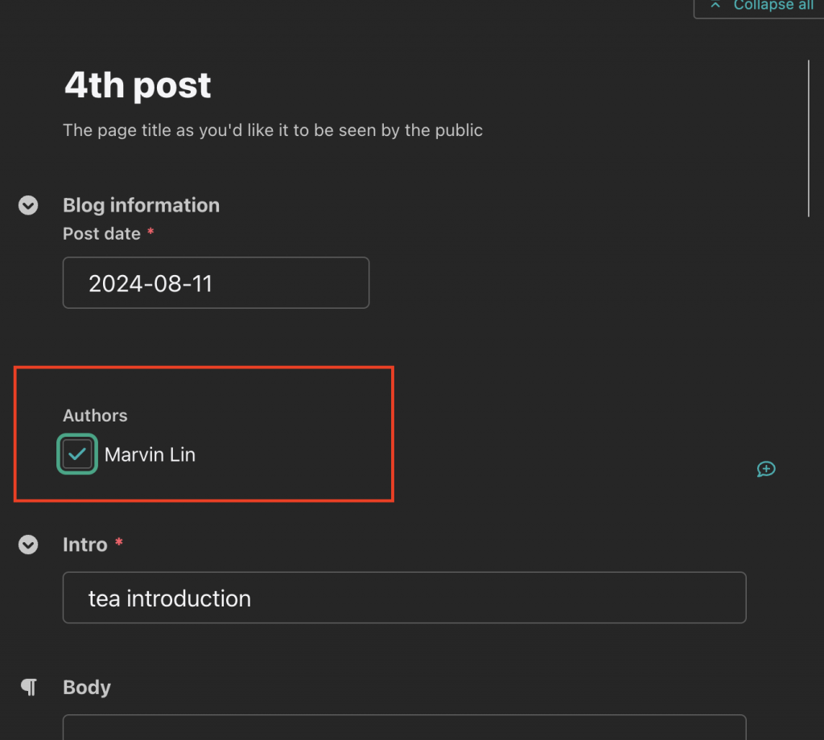Click the Marvin Lin checkbox label
This screenshot has height=740, width=824.
(x=150, y=454)
